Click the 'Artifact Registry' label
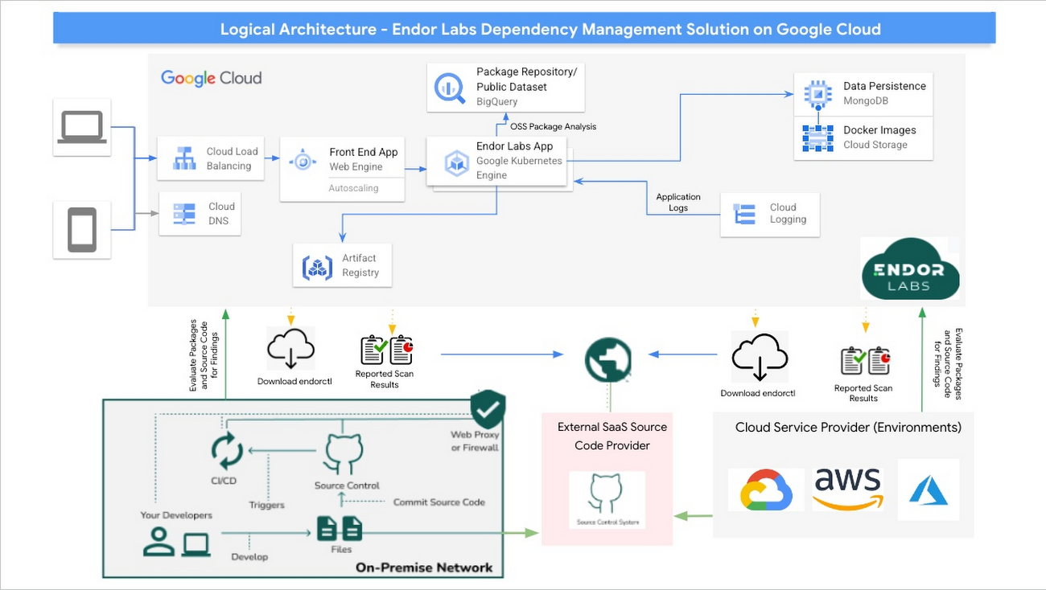The height and width of the screenshot is (590, 1046). (x=360, y=265)
